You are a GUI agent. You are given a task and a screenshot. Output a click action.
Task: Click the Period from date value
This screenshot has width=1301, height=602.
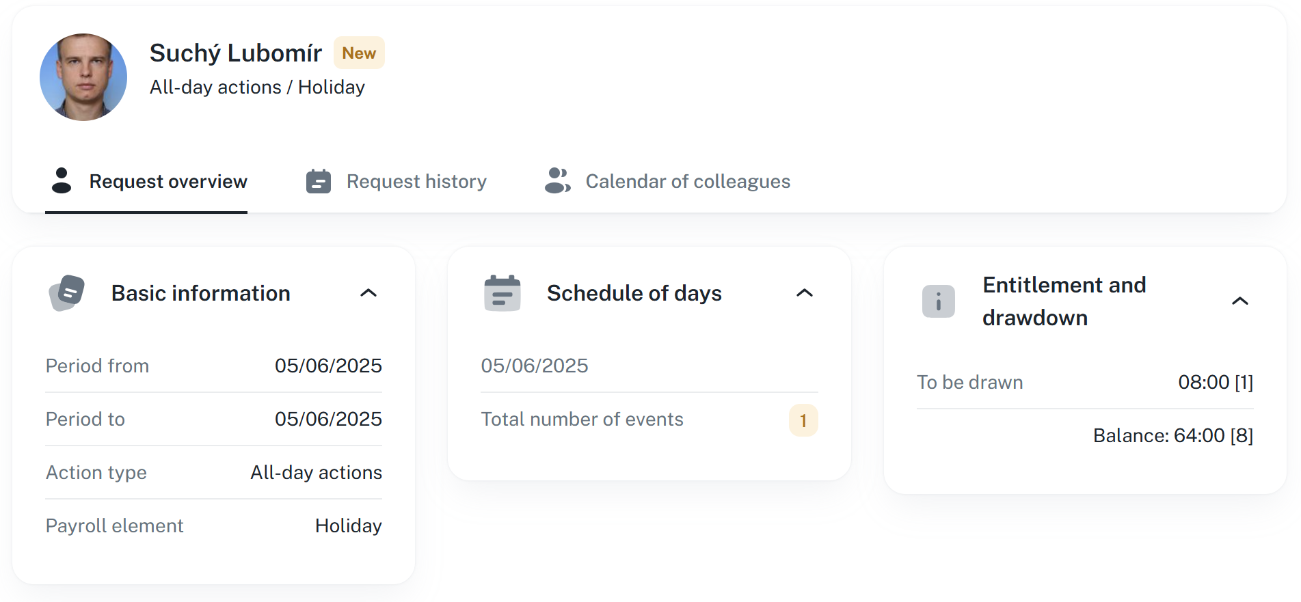[x=328, y=366]
